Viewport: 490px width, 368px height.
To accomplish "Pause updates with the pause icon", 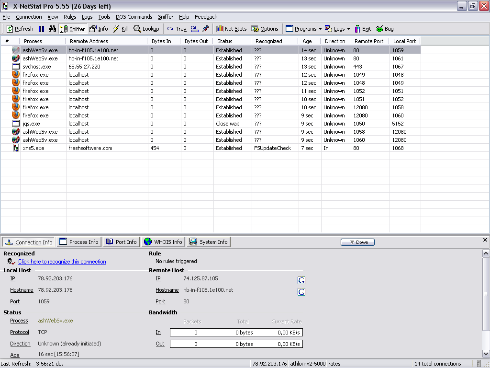I will click(x=41, y=29).
